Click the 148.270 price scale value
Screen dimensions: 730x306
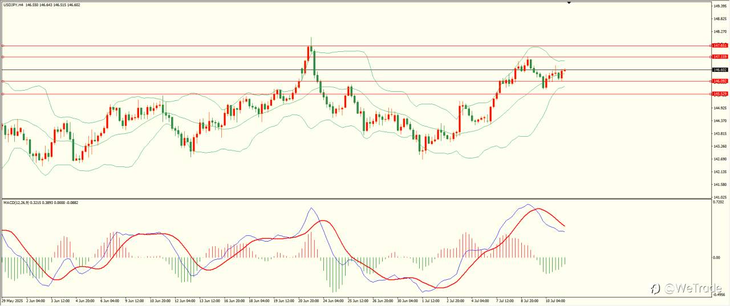720,31
